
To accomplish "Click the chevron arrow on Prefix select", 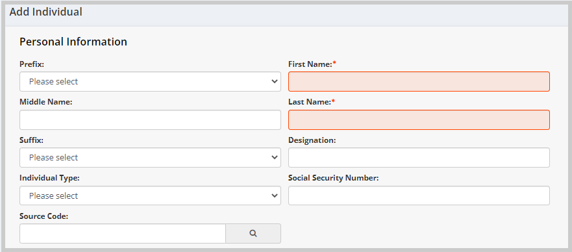I will pyautogui.click(x=275, y=82).
